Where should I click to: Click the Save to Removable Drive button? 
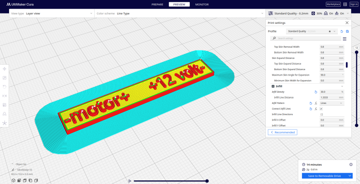pos(324,176)
